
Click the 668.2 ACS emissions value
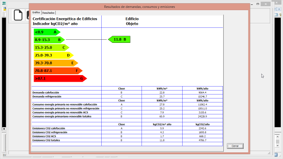coord(203,136)
